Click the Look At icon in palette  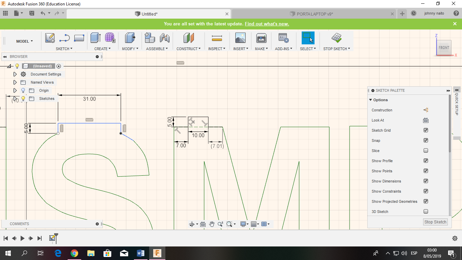[x=426, y=120]
